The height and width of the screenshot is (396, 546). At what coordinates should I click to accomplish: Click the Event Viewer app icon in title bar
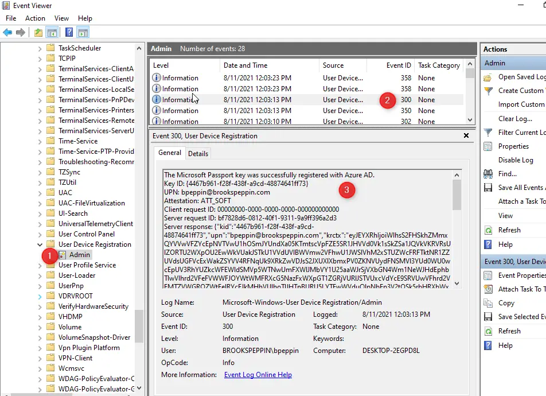point(6,6)
